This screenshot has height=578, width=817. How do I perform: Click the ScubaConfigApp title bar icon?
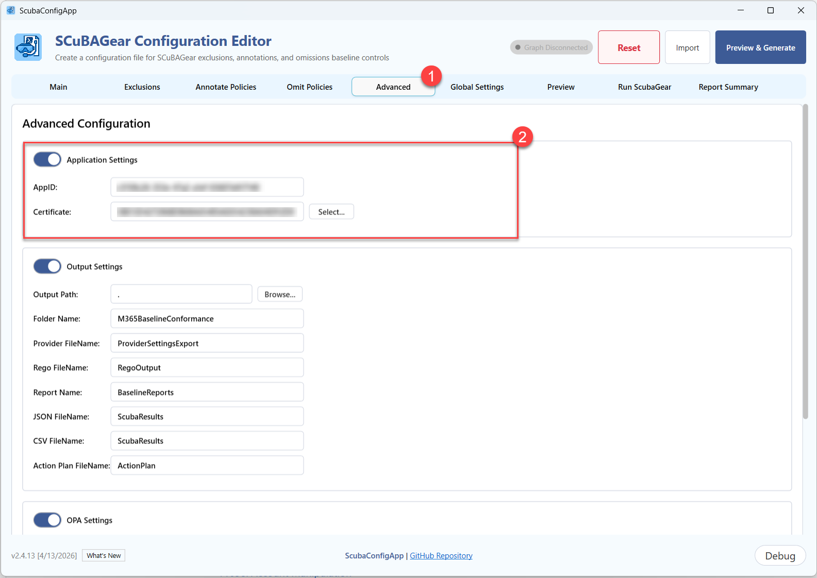(11, 10)
